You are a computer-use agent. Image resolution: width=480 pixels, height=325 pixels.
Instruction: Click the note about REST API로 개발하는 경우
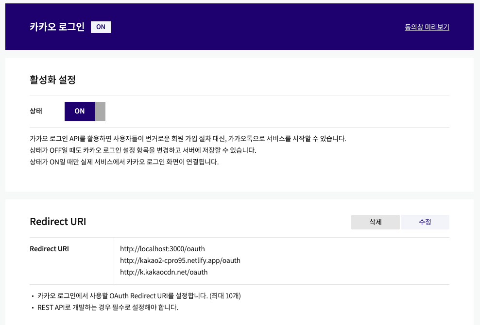(108, 307)
